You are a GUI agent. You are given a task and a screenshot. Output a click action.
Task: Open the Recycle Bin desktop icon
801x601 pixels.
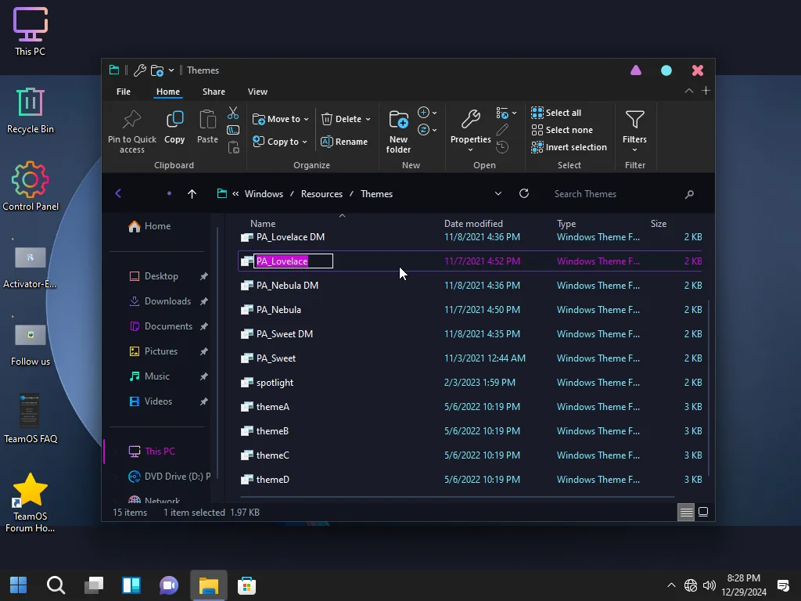[x=31, y=111]
